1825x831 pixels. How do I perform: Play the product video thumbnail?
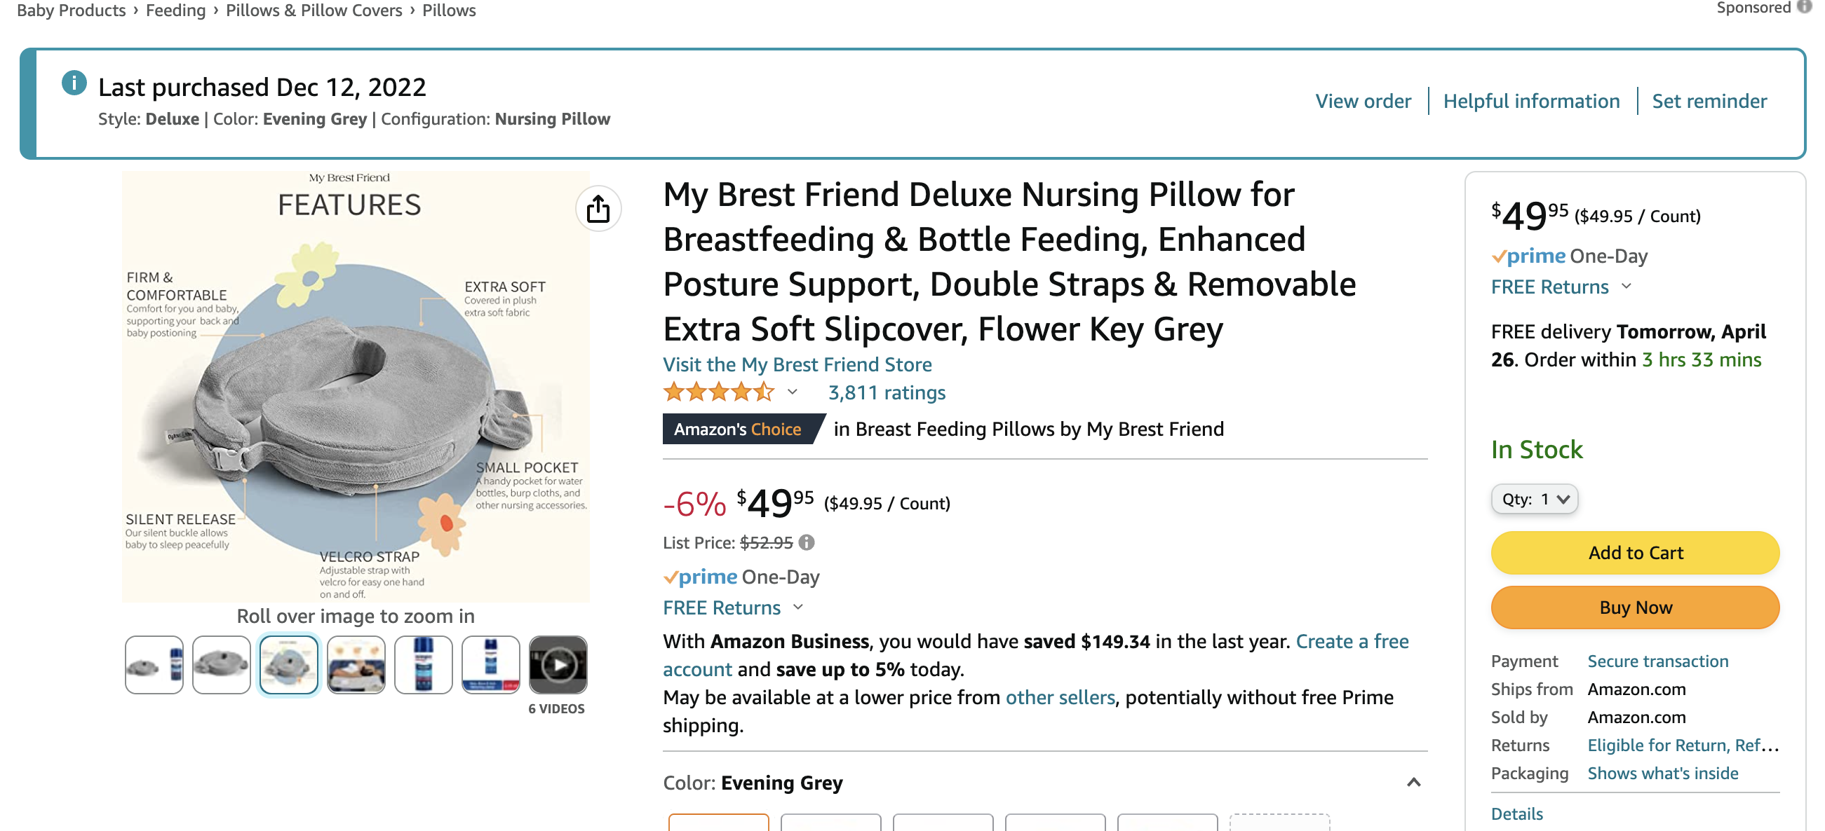click(558, 665)
